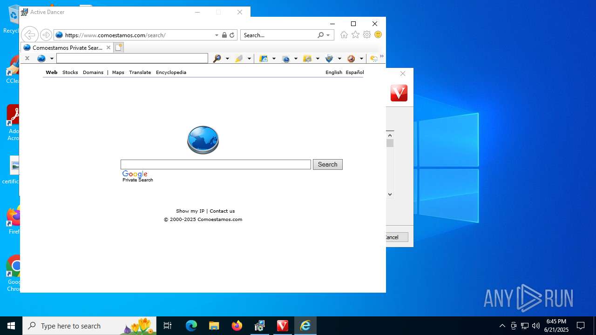Click scrollbar down arrow in background dialog
The height and width of the screenshot is (335, 596).
[x=390, y=194]
